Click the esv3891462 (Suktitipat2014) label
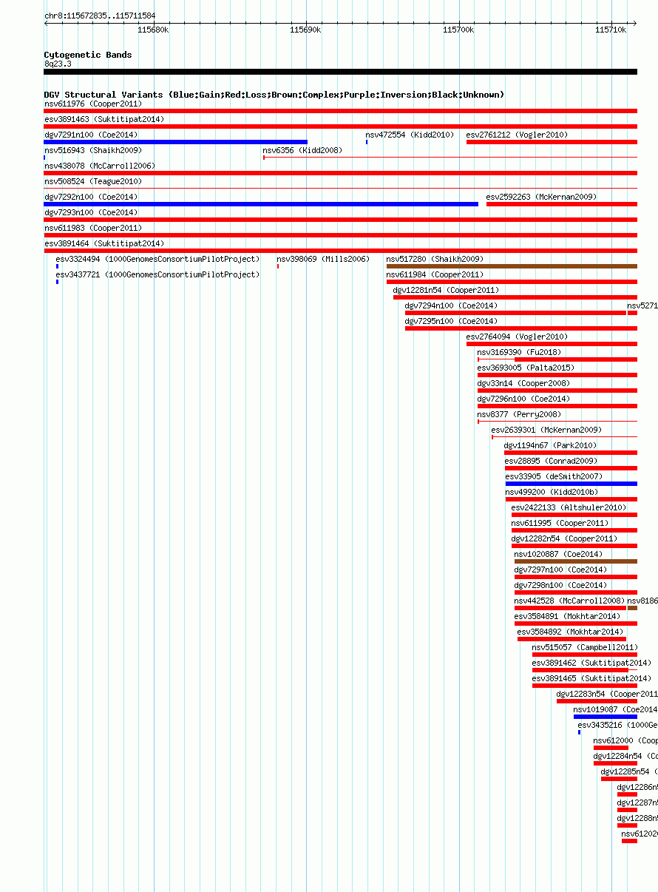 point(591,663)
